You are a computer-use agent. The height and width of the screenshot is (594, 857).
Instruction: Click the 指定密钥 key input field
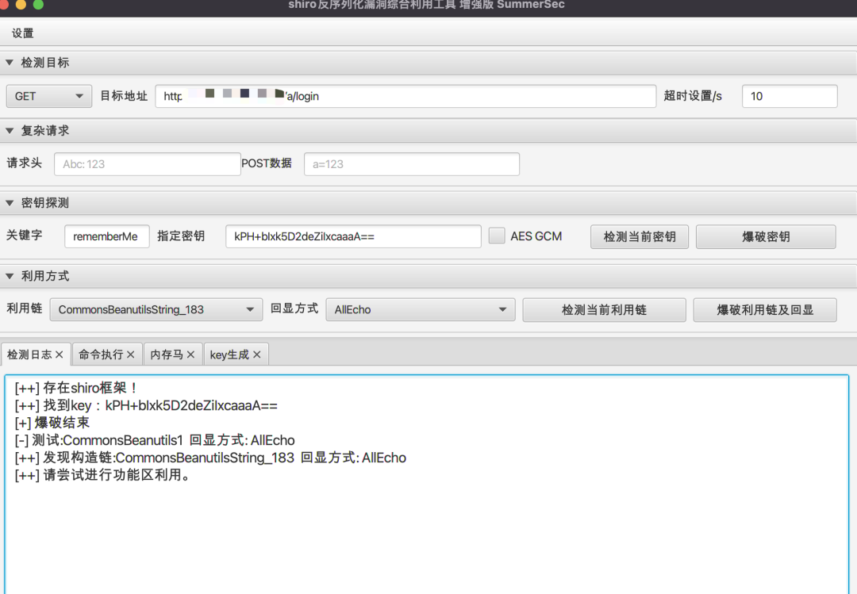coord(353,236)
